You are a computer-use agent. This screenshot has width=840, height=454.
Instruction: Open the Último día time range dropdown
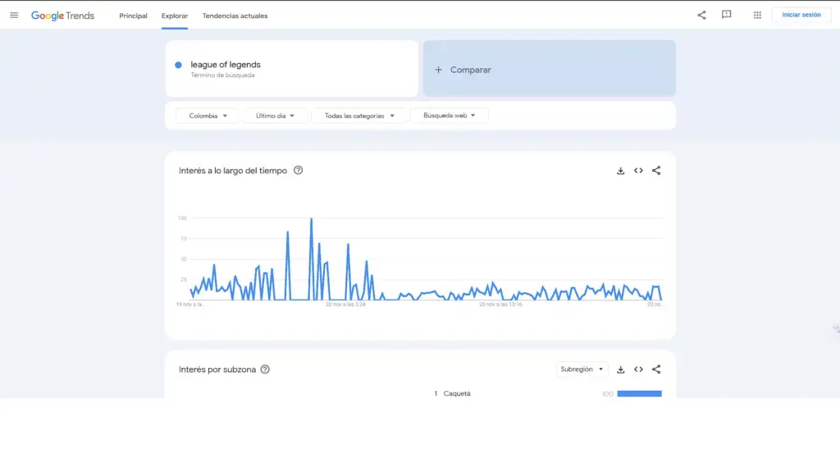click(275, 116)
